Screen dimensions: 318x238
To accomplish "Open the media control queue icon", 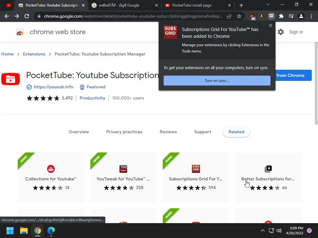I will [x=291, y=16].
